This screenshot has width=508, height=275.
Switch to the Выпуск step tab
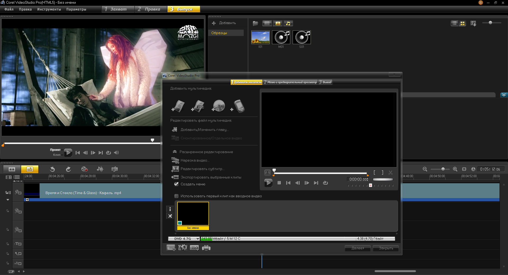click(184, 9)
